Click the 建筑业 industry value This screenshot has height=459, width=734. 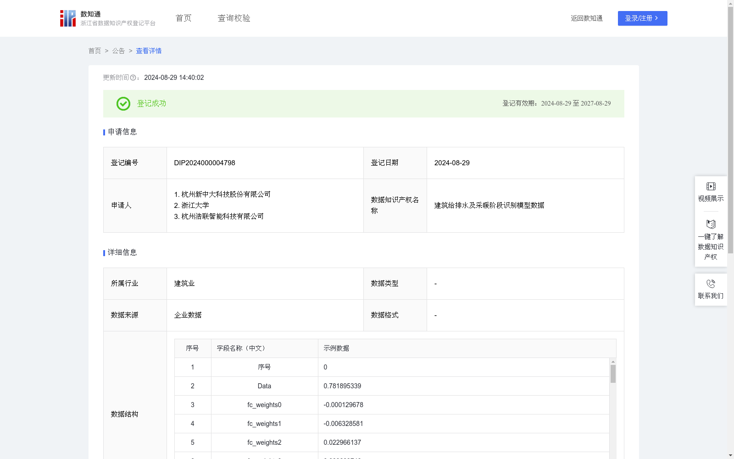[184, 284]
